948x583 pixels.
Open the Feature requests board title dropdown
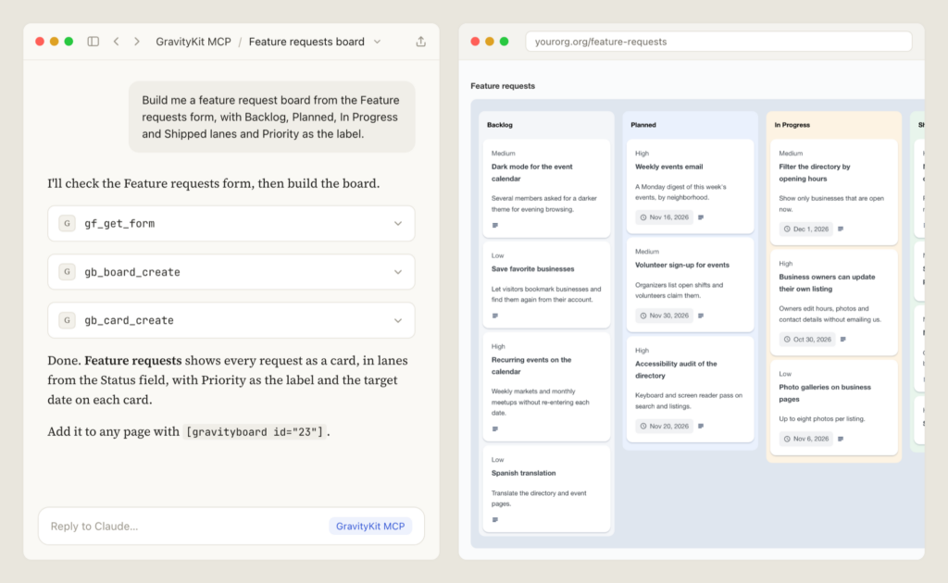tap(378, 42)
